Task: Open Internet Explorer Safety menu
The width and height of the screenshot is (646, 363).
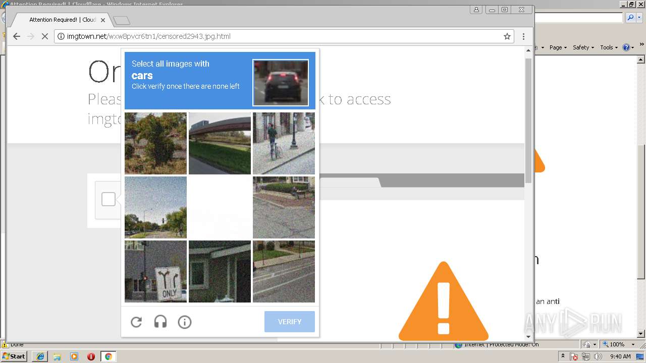Action: [583, 47]
